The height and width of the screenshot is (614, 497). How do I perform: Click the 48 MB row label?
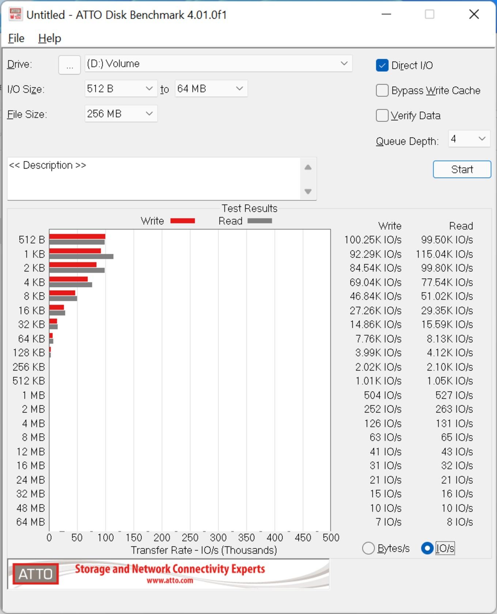pos(31,508)
